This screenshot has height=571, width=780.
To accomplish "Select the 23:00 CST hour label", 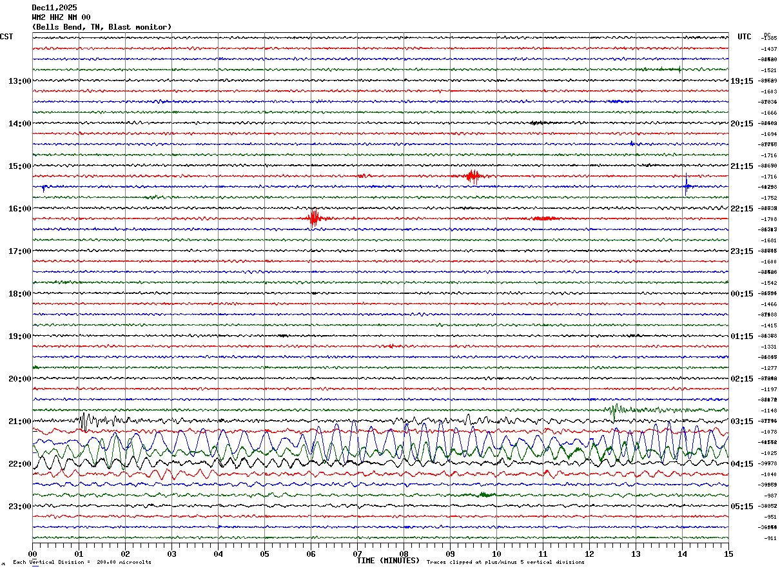I will [x=20, y=507].
